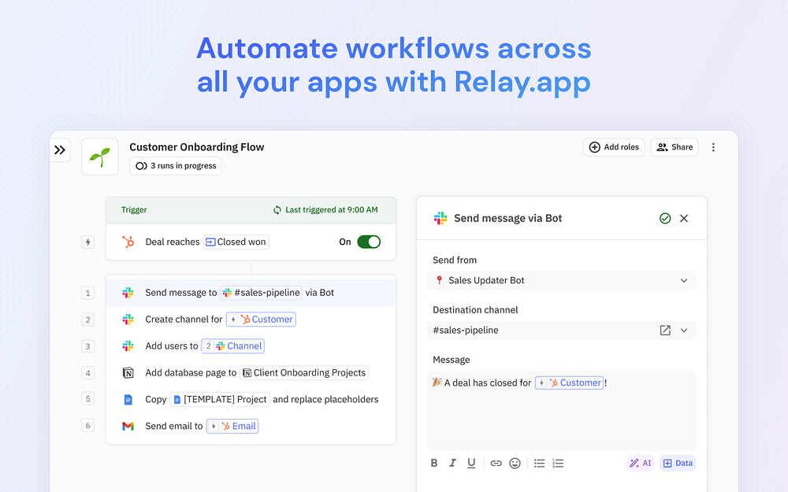Viewport: 788px width, 492px height.
Task: Close the Send message via Bot panel
Action: [x=684, y=218]
